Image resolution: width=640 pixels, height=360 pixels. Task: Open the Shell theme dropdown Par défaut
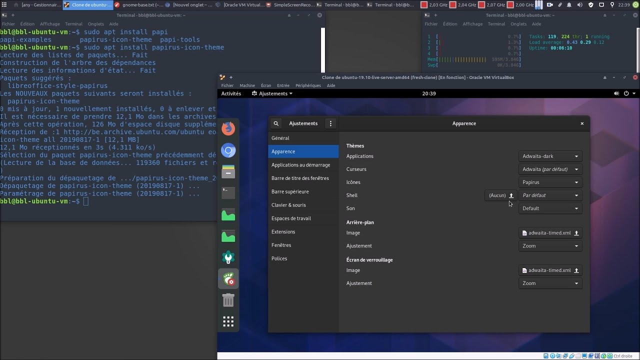point(550,195)
